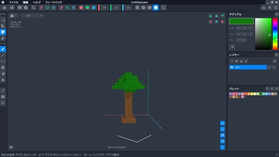Image resolution: width=279 pixels, height=157 pixels.
Task: Open the wide dropdown beside the square selector
Action: pyautogui.click(x=32, y=16)
